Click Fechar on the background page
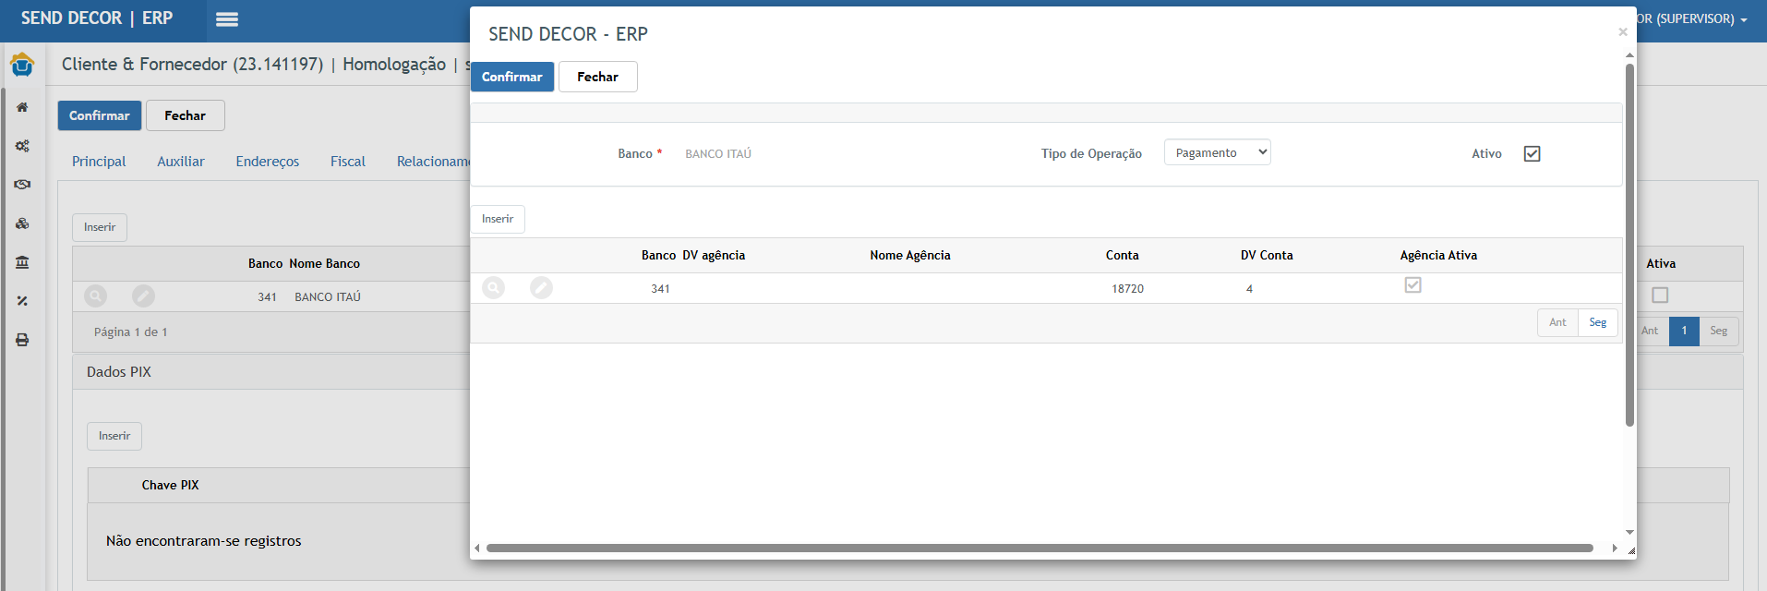The width and height of the screenshot is (1767, 591). click(x=186, y=115)
